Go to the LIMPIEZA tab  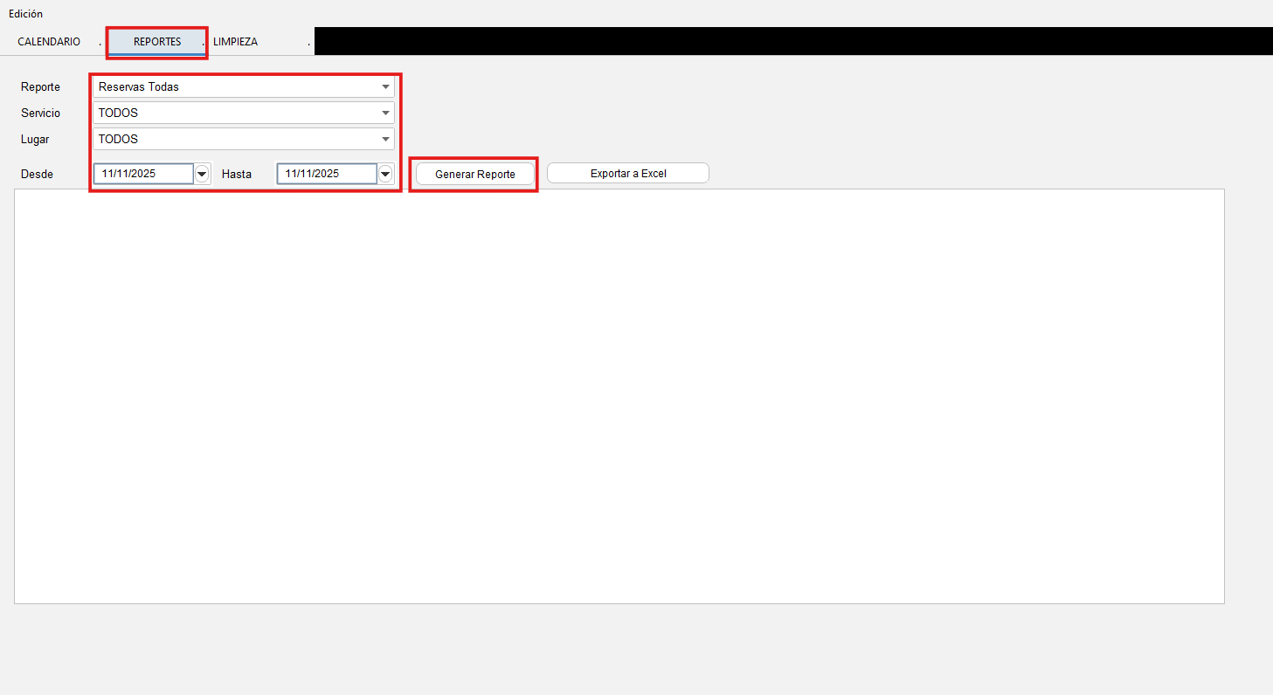236,42
